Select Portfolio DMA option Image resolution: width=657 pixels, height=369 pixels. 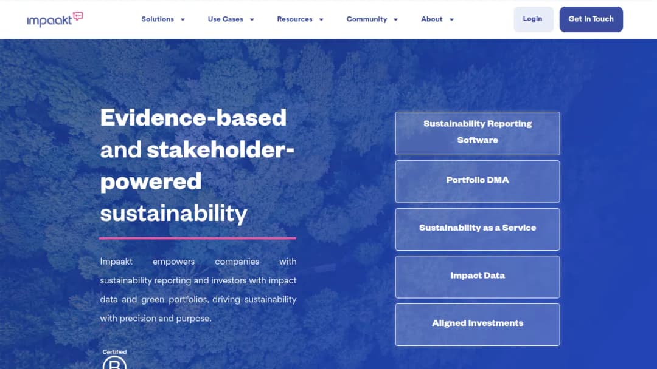pyautogui.click(x=478, y=181)
